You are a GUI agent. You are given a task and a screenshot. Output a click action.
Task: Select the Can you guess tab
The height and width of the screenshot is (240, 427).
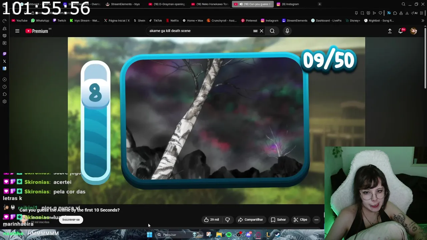point(253,4)
